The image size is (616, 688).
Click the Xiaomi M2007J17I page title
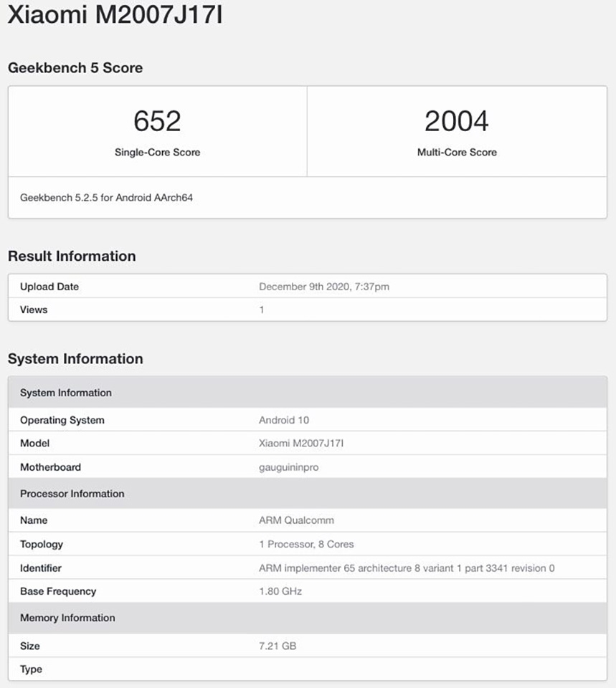pos(115,15)
